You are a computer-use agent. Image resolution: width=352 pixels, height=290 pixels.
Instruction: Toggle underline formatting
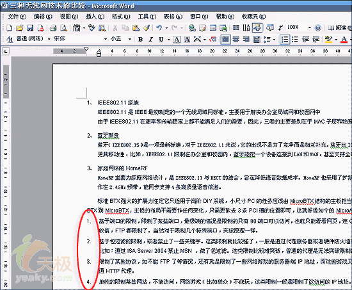161,40
